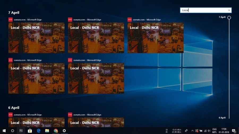The image size is (239, 134).
Task: Open Cortana search circle on taskbar
Action: tap(12, 131)
